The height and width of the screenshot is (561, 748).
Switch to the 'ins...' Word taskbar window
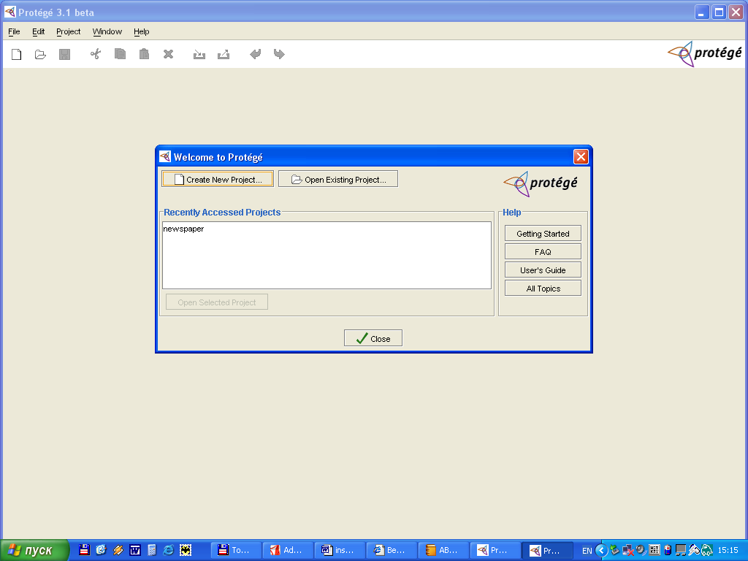(x=340, y=550)
